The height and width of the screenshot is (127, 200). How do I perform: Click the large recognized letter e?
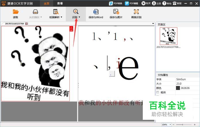pyautogui.click(x=128, y=68)
